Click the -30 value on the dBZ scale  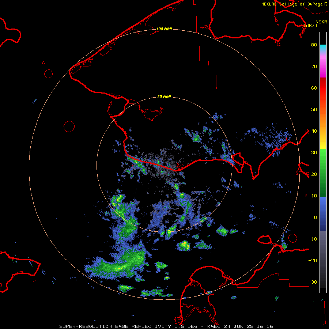(x=313, y=282)
